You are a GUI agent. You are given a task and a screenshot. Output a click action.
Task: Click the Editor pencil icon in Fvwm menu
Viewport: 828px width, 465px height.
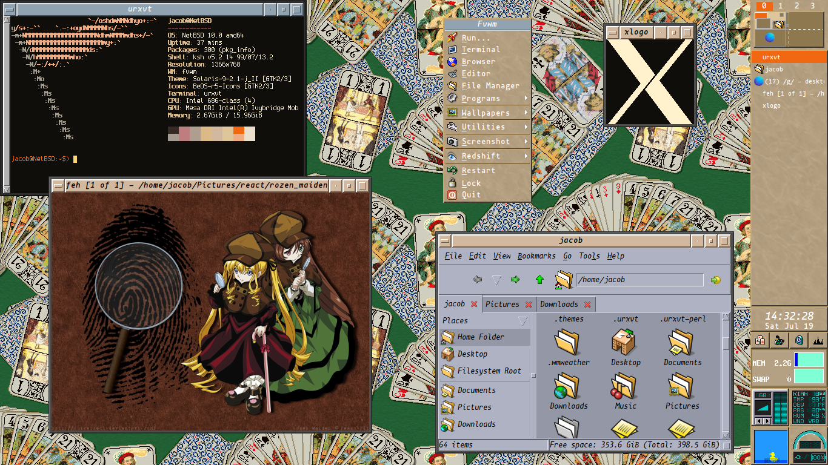pyautogui.click(x=452, y=74)
